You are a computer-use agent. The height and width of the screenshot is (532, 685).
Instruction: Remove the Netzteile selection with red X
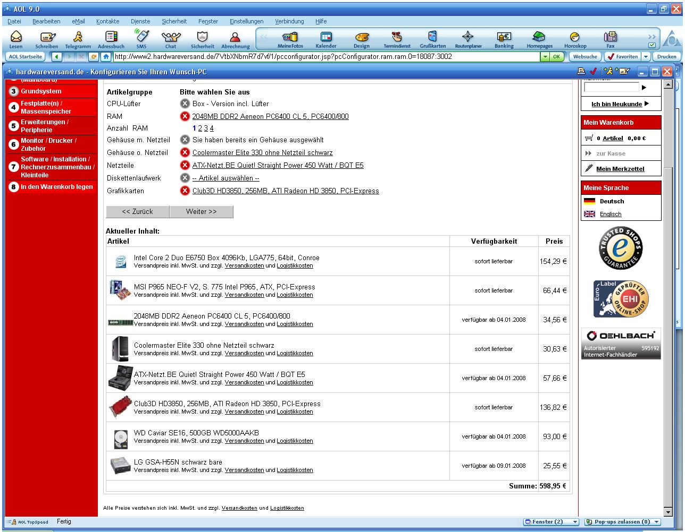pyautogui.click(x=185, y=165)
